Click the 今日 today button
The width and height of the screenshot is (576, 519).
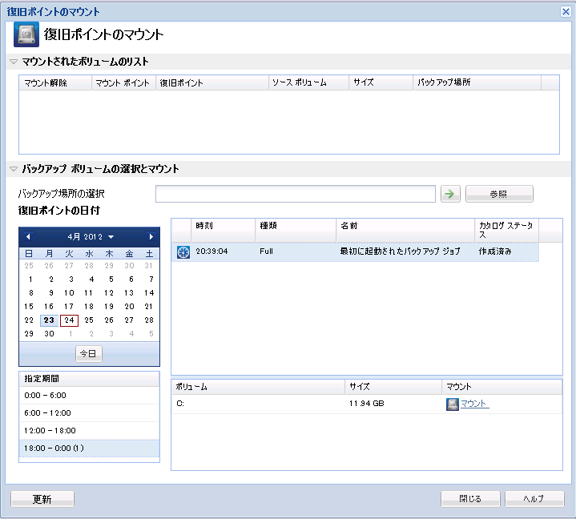[89, 353]
